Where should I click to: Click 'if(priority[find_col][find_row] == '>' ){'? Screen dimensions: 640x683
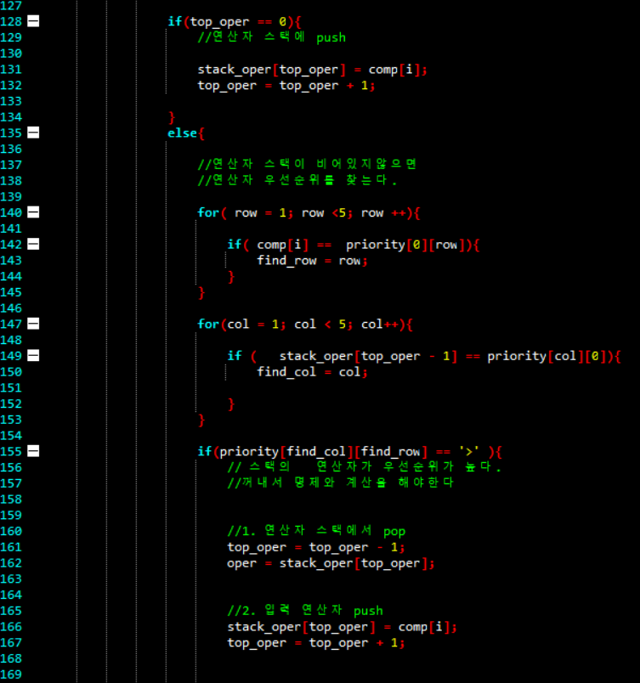[x=350, y=452]
